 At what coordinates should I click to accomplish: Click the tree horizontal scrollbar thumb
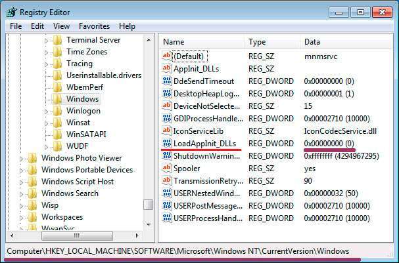coord(77,235)
